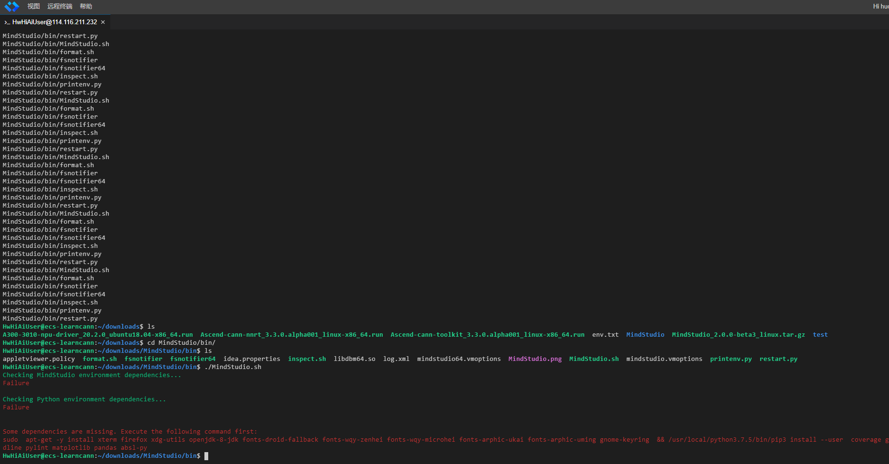Select the HwHiAiUser@114.116.211.232 terminal tab
889x464 pixels.
(x=54, y=22)
